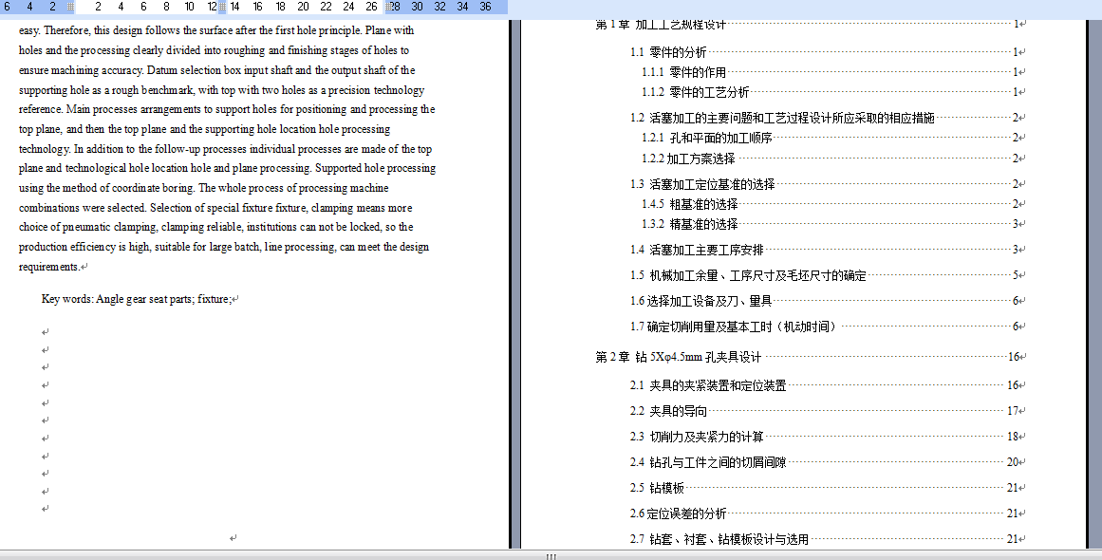
Task: Jump to 1.2.2 加工方案选择
Action: pos(832,159)
